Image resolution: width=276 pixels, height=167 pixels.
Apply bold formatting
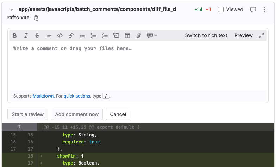coord(15,35)
